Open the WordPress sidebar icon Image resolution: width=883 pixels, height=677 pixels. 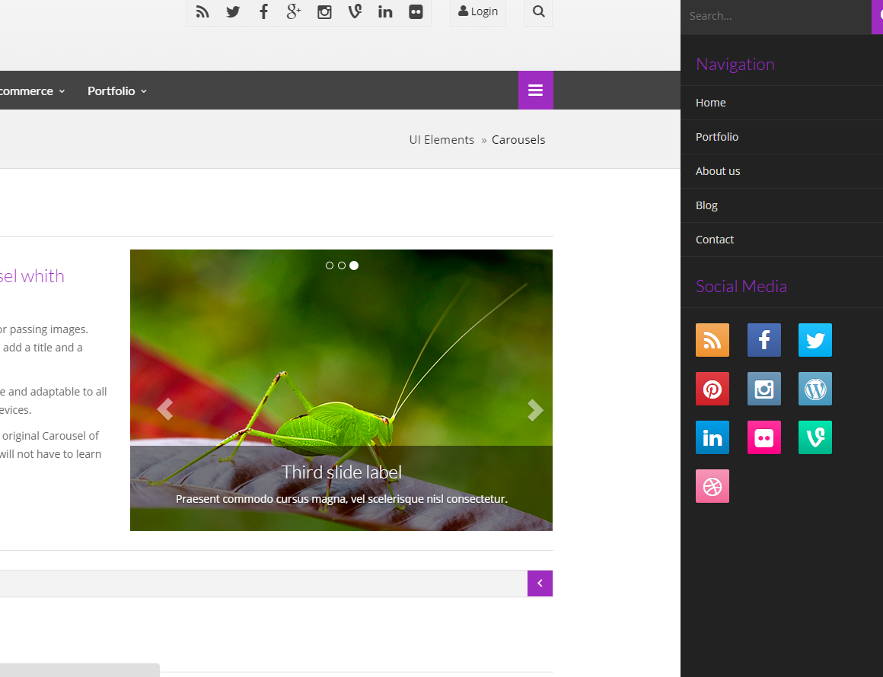tap(814, 389)
